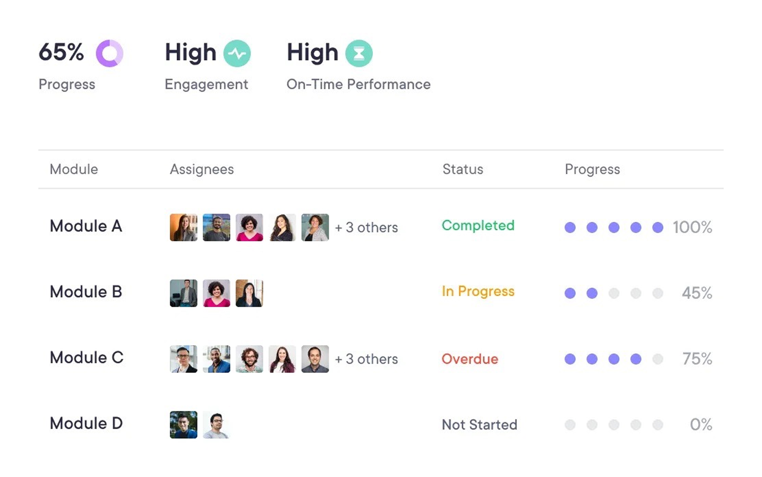This screenshot has width=762, height=477.
Task: Click the fifth progress dot for Module C
Action: (x=658, y=359)
